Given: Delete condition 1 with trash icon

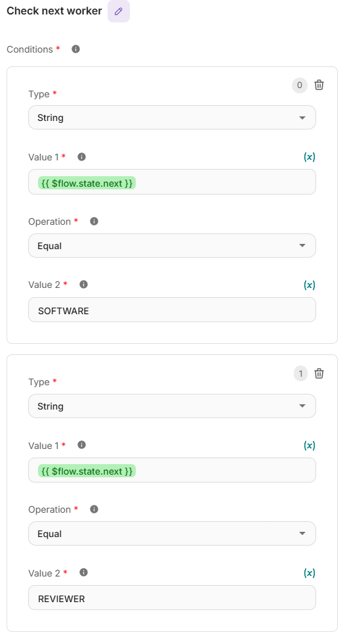Looking at the screenshot, I should coord(319,373).
